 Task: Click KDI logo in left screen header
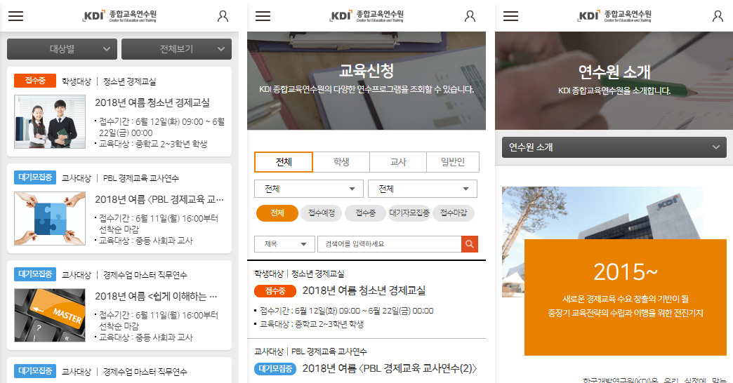[x=119, y=16]
